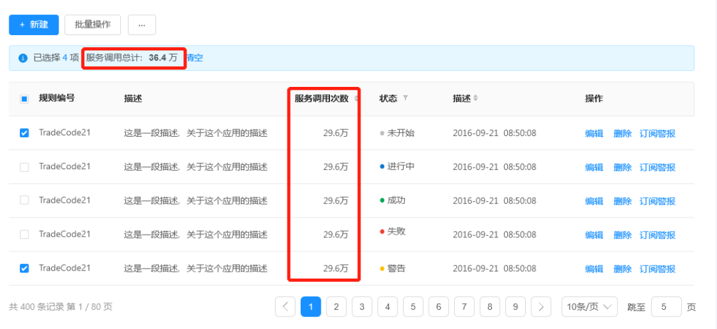717x329 pixels.
Task: Click TradeCode21 in the 警告 row
Action: [x=64, y=268]
